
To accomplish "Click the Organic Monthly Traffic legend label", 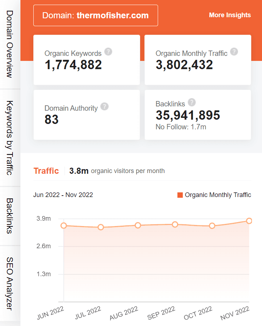I will click(x=218, y=195).
